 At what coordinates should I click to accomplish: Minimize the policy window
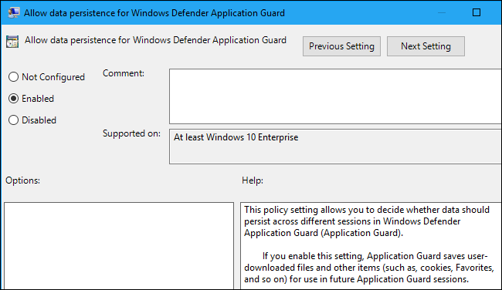pos(442,13)
